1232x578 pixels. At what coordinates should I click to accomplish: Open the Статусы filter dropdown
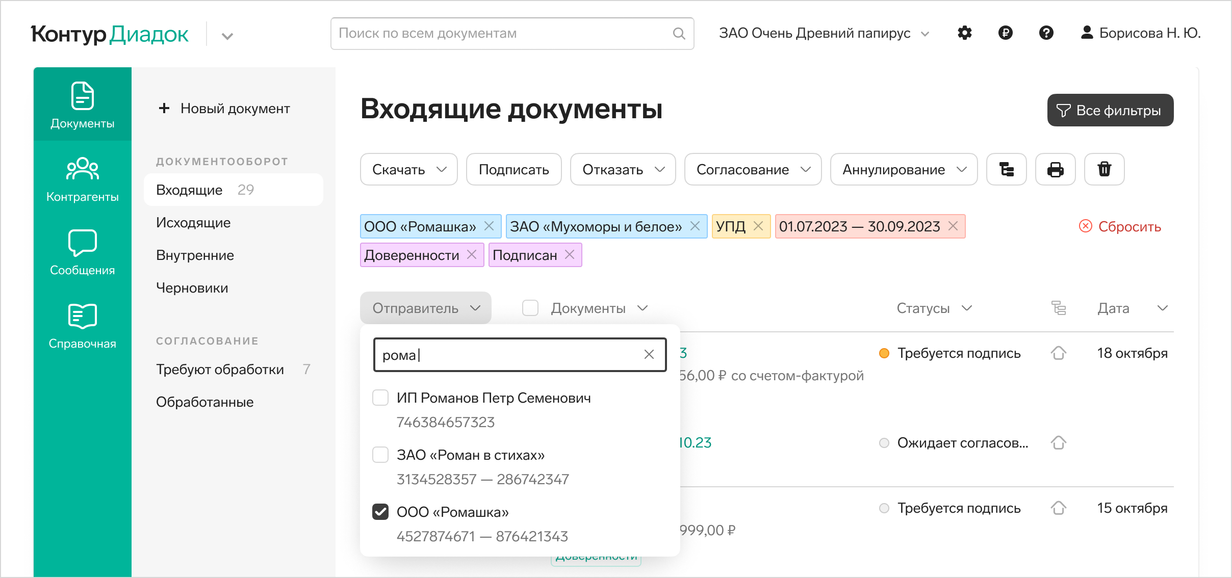tap(934, 308)
